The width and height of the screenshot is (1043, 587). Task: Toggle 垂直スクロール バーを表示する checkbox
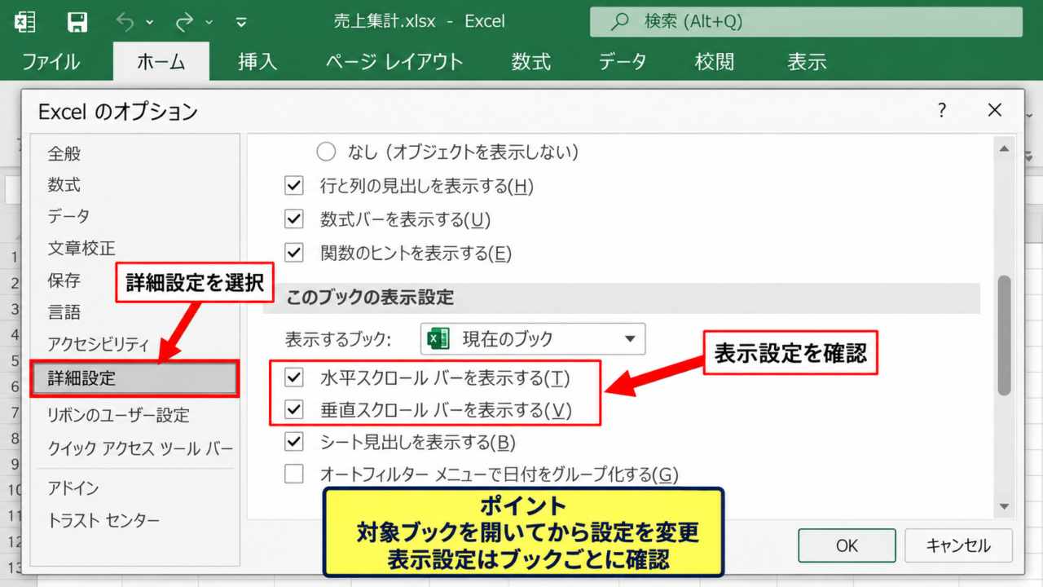(x=294, y=410)
